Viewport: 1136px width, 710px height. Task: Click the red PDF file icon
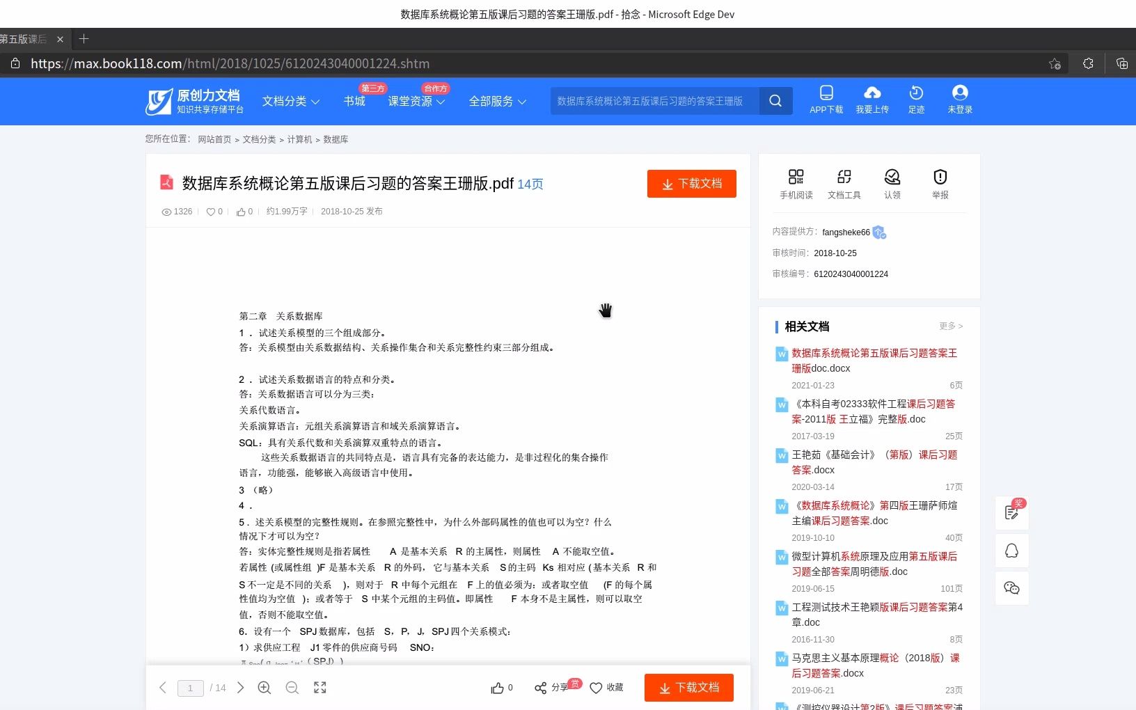point(166,182)
